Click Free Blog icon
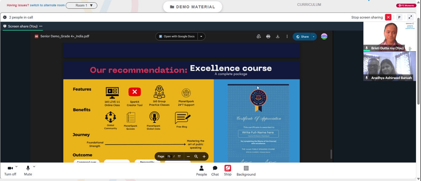This screenshot has width=421, height=181. [x=183, y=118]
